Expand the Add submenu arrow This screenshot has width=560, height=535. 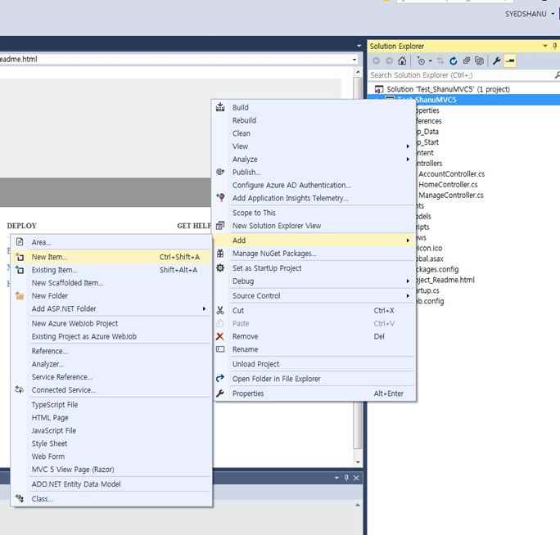[408, 241]
